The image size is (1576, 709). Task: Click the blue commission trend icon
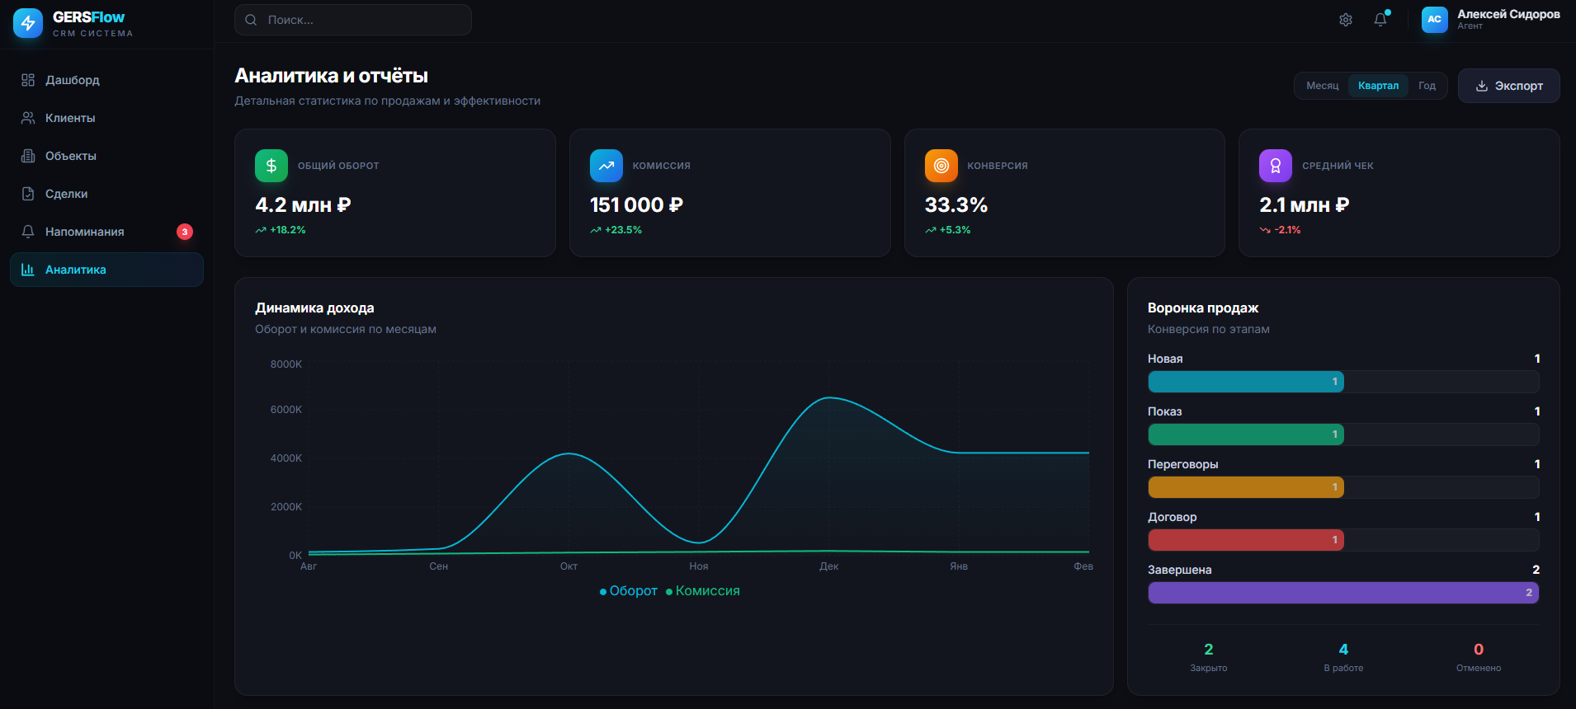coord(606,166)
